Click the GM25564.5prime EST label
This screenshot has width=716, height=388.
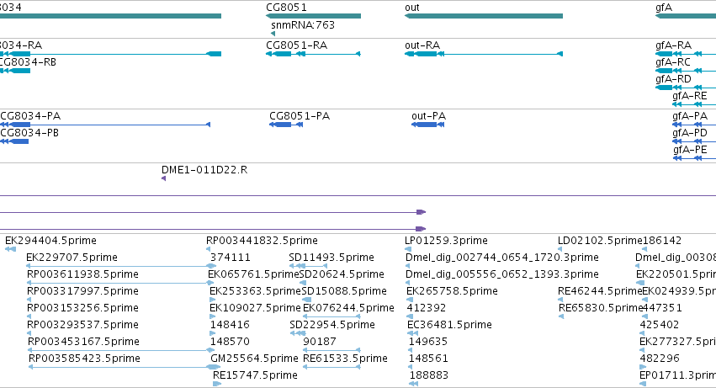click(254, 359)
